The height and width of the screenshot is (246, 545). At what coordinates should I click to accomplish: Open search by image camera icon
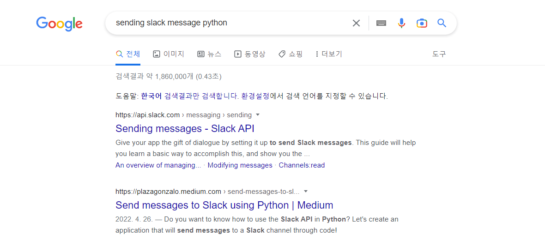point(422,23)
